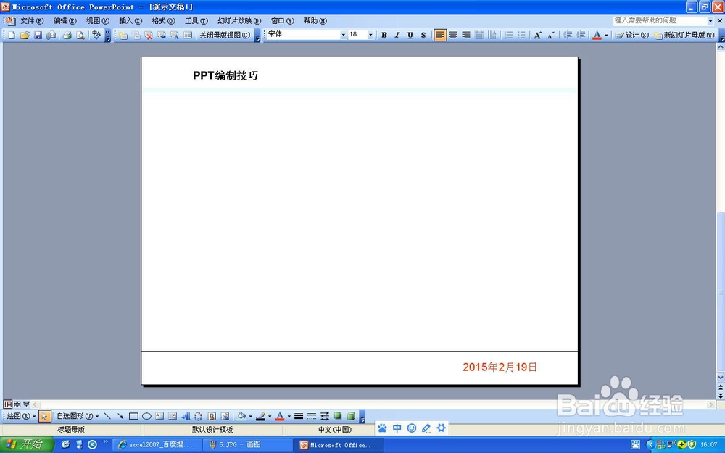Open the font color dropdown arrow
Screen dimensions: 725x453
(606, 35)
